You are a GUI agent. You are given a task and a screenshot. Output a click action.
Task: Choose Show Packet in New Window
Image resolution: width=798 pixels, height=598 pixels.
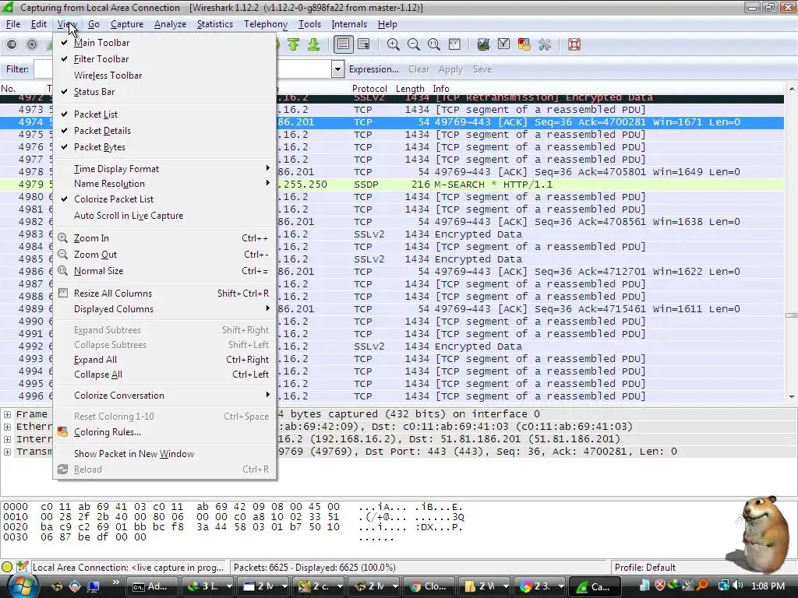coord(164,454)
